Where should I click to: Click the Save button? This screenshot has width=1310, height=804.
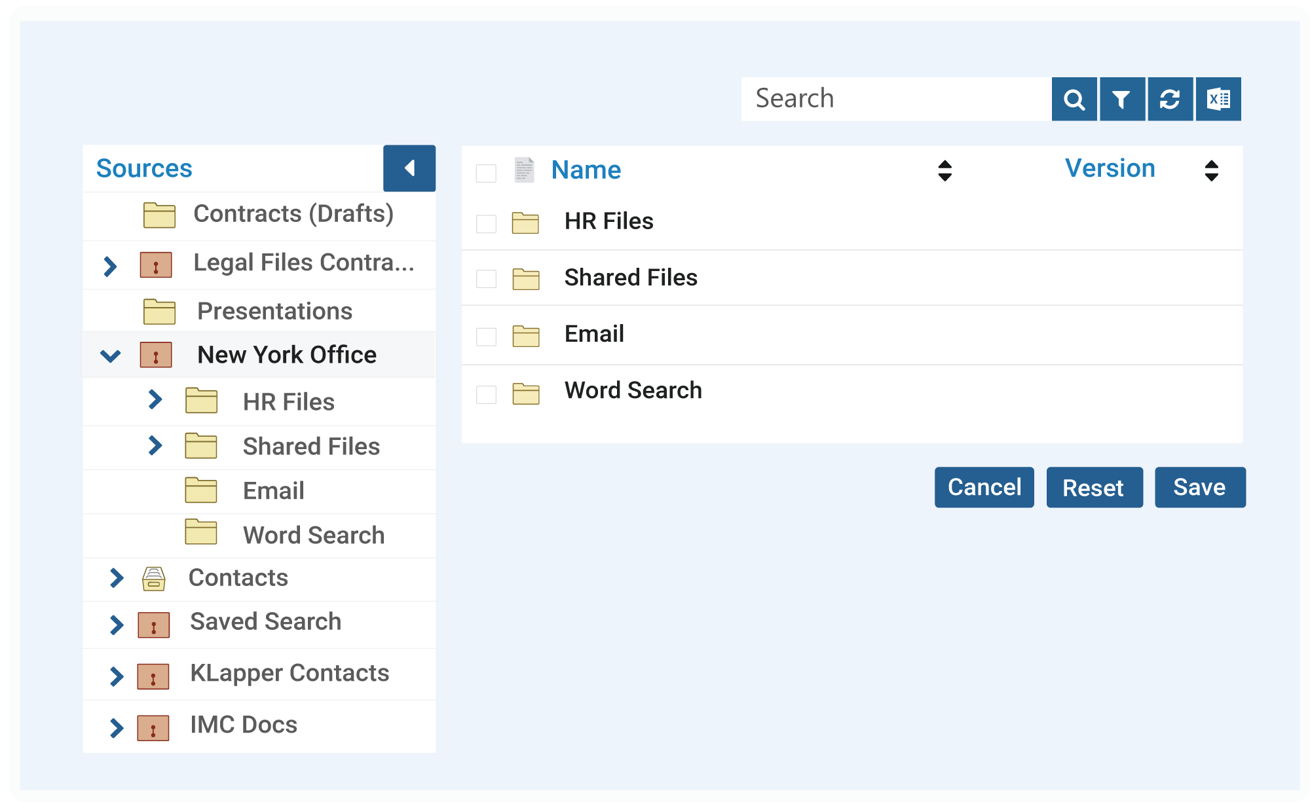point(1200,487)
